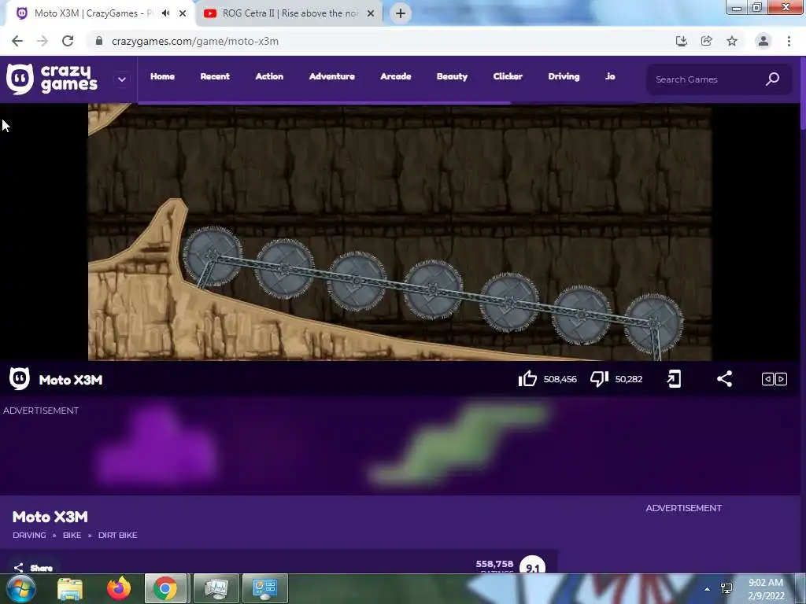Click the install app icon in address bar
This screenshot has width=806, height=604.
tap(682, 41)
